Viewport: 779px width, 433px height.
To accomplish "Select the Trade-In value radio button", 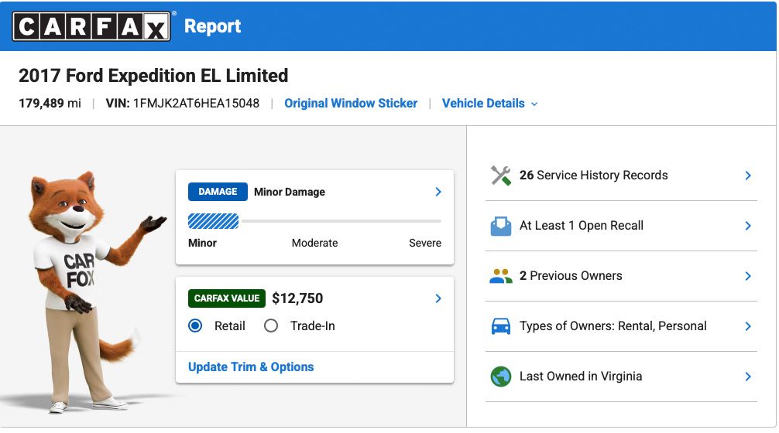I will 271,326.
